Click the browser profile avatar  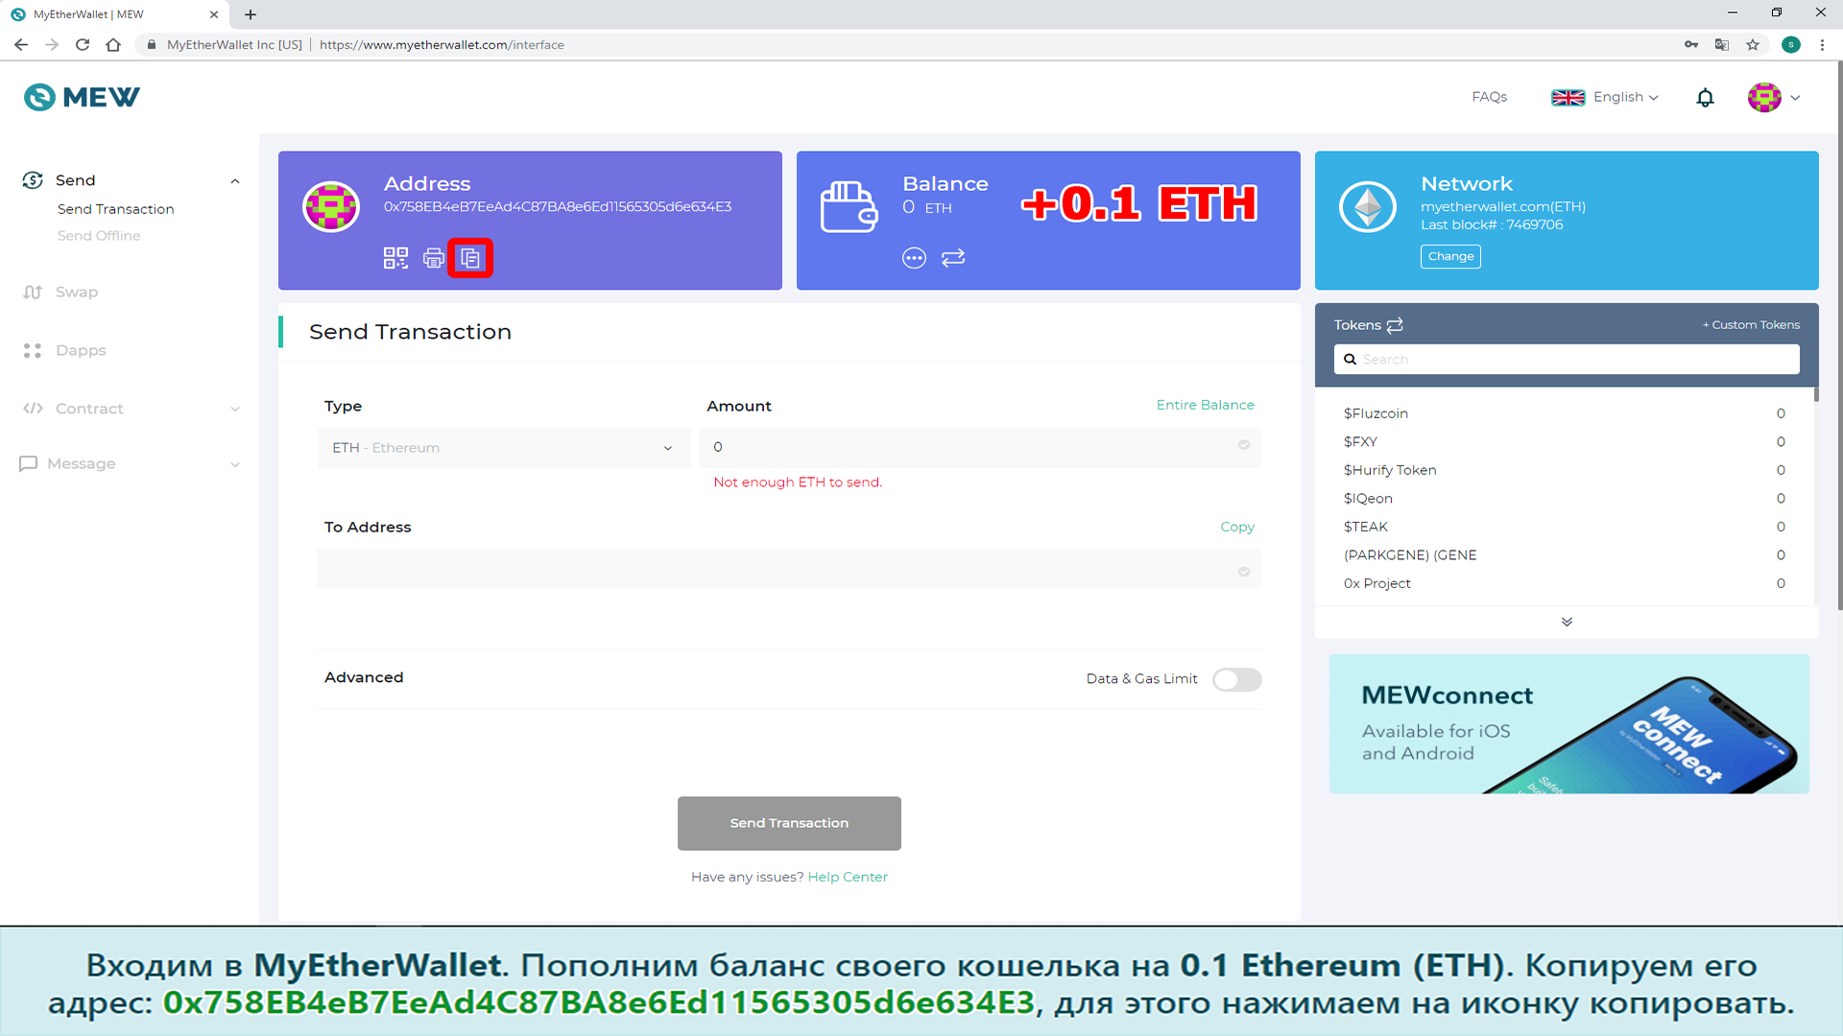pos(1791,45)
